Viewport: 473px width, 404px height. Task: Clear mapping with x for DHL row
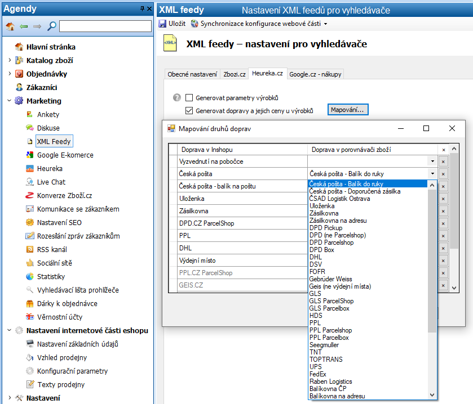pos(443,248)
